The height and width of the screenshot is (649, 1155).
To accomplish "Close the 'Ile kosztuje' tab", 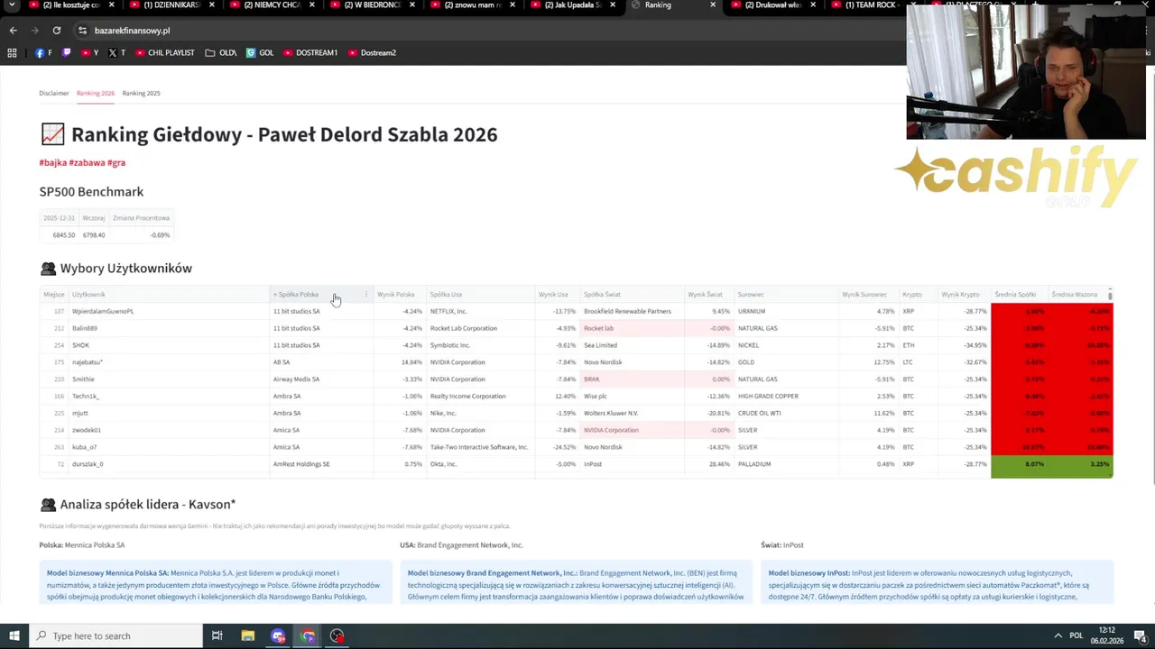I will [x=111, y=5].
